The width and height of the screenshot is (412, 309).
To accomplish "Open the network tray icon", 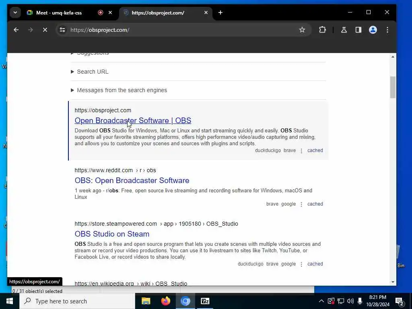I will (341, 301).
